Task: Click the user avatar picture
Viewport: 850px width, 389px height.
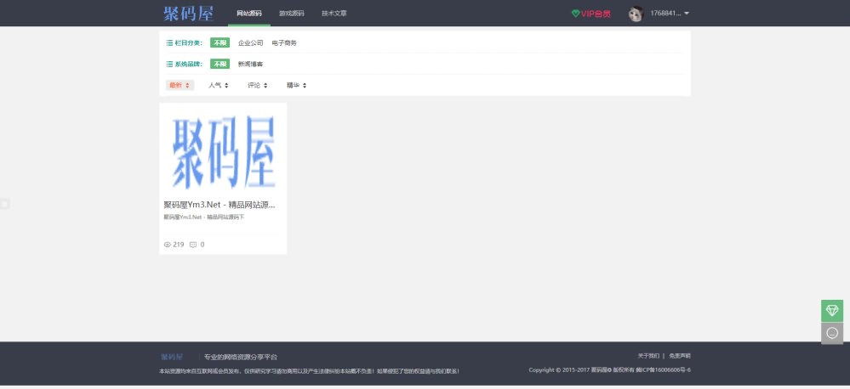Action: click(x=636, y=14)
